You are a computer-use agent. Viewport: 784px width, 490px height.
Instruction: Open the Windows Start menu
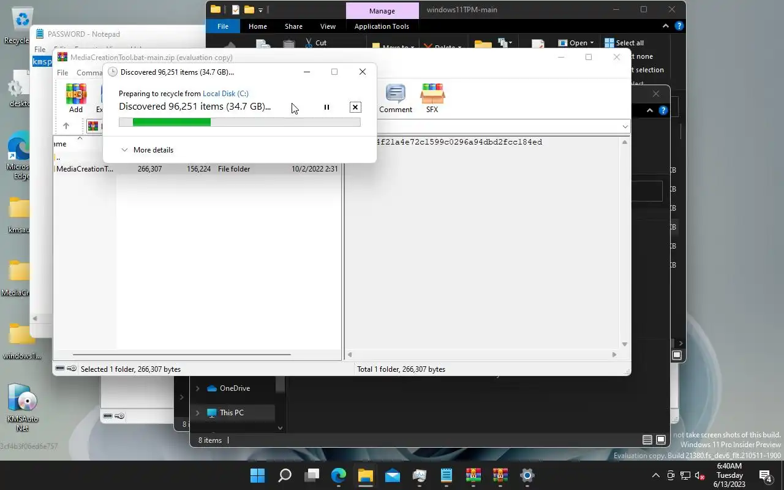pos(258,475)
